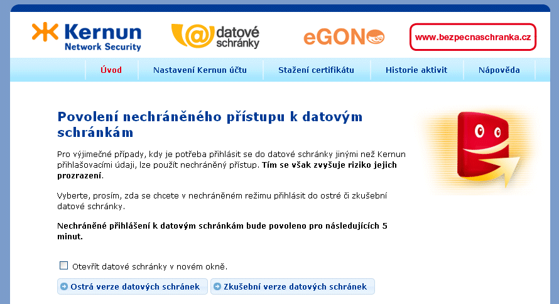The image size is (559, 304).
Task: Click the bold risk warning text
Action: click(328, 165)
